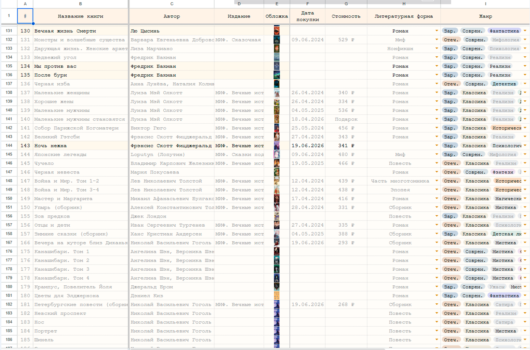Select column H header letter
The width and height of the screenshot is (530, 350).
(x=404, y=4)
